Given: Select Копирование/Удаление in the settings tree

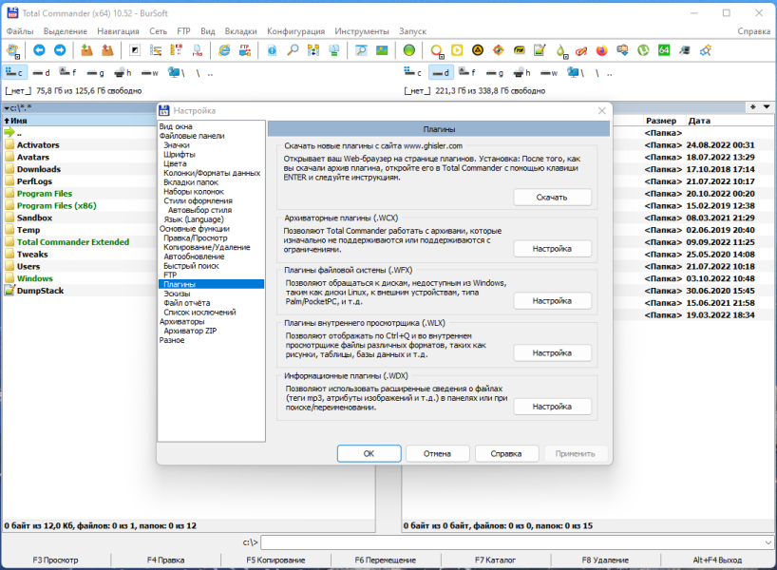Looking at the screenshot, I should [x=207, y=247].
